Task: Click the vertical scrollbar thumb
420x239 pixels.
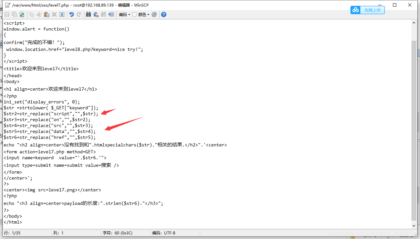Action: coord(414,130)
